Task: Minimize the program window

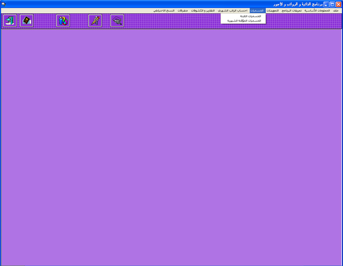Action: pos(326,4)
